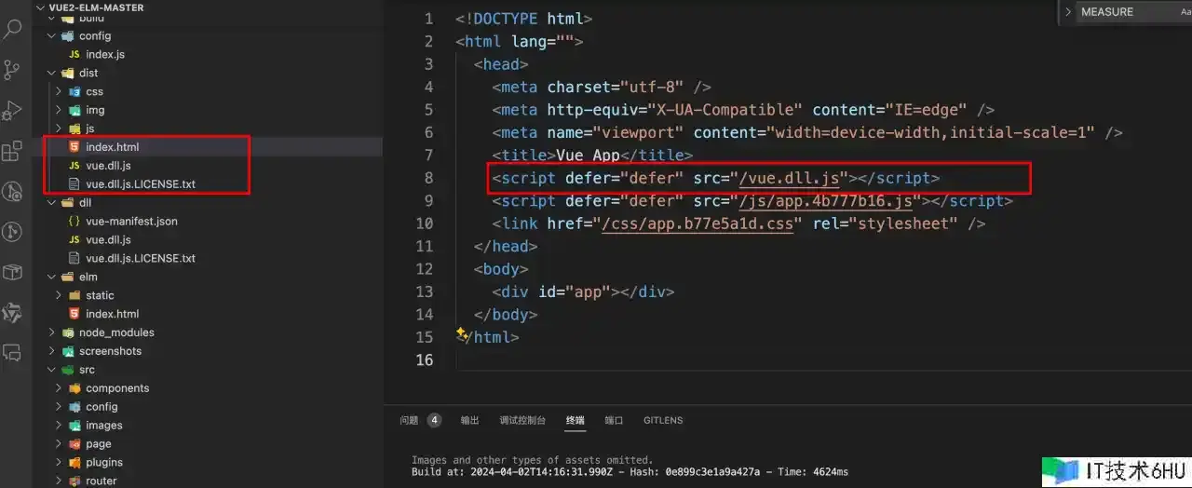1192x488 pixels.
Task: Collapse the dist folder
Action: point(52,73)
